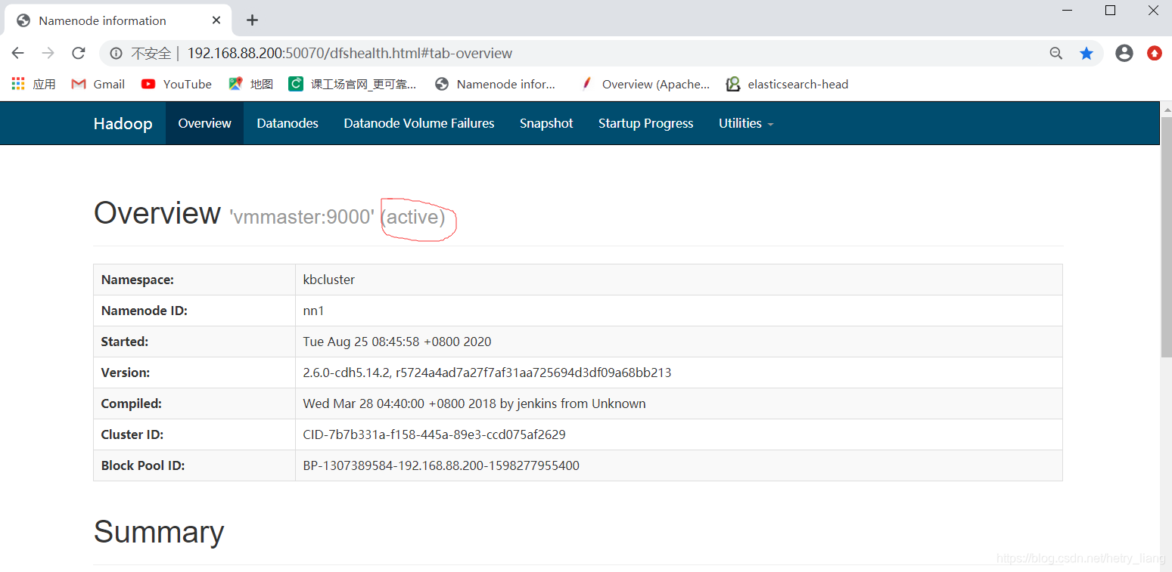Open the Namenode infor... bookmark
The height and width of the screenshot is (572, 1172).
click(496, 84)
